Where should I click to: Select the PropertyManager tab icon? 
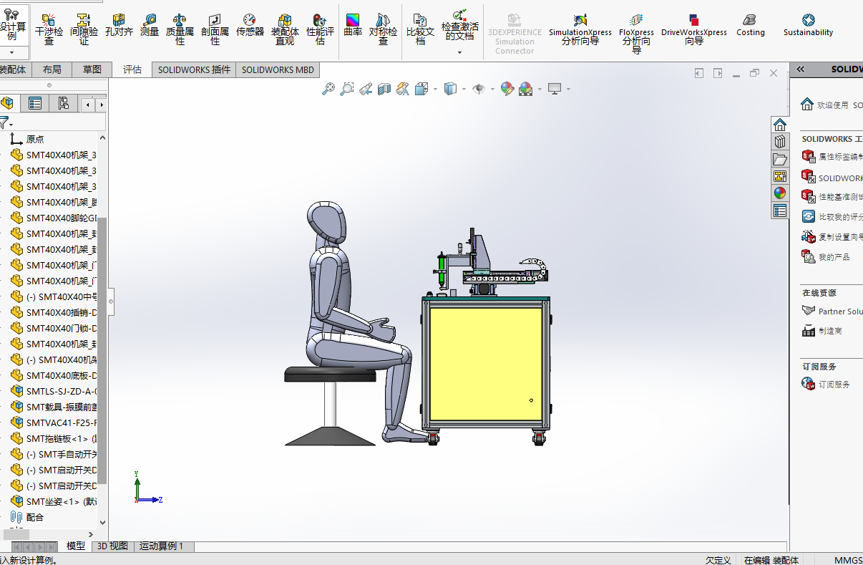[x=34, y=104]
